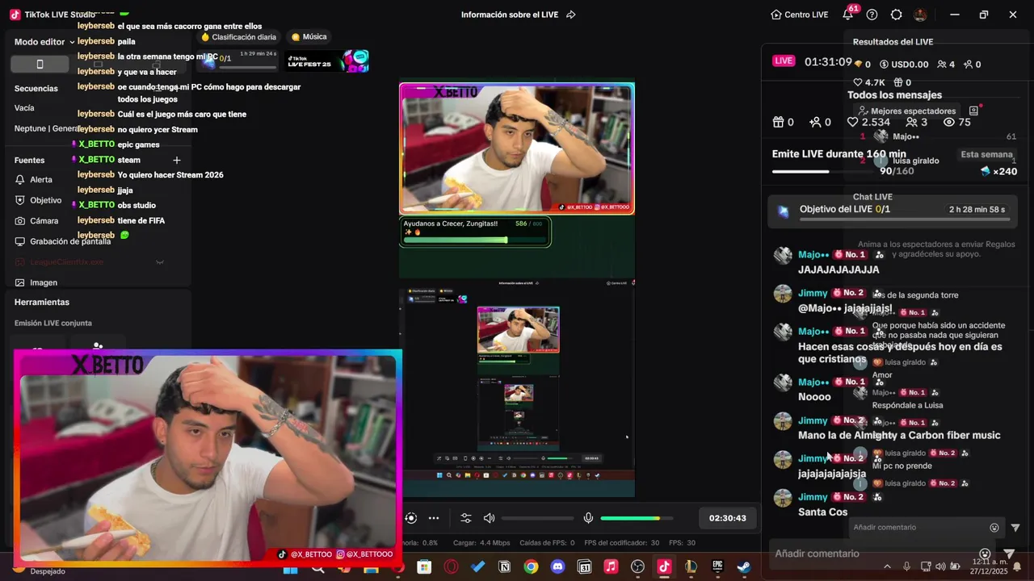
Task: Open the Esta semana dropdown
Action: pos(986,154)
